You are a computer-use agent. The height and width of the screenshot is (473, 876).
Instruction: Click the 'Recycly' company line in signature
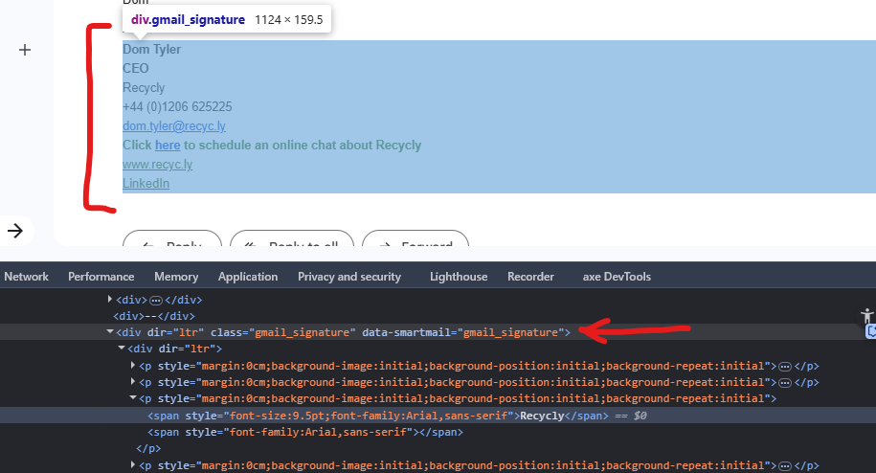[144, 88]
